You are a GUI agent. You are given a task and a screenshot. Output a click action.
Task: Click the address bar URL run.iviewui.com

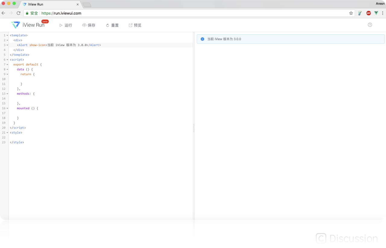(61, 13)
